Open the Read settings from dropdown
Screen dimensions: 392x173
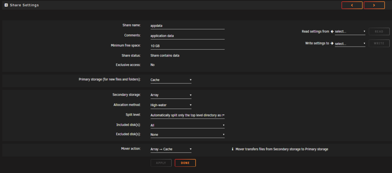[350, 32]
